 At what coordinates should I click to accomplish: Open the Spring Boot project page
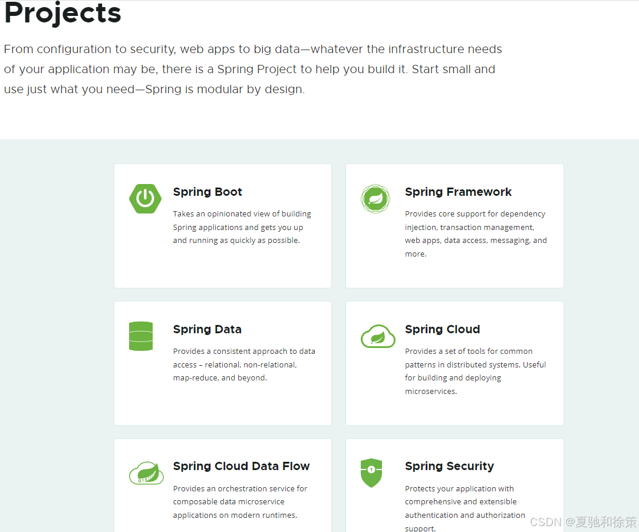click(207, 192)
